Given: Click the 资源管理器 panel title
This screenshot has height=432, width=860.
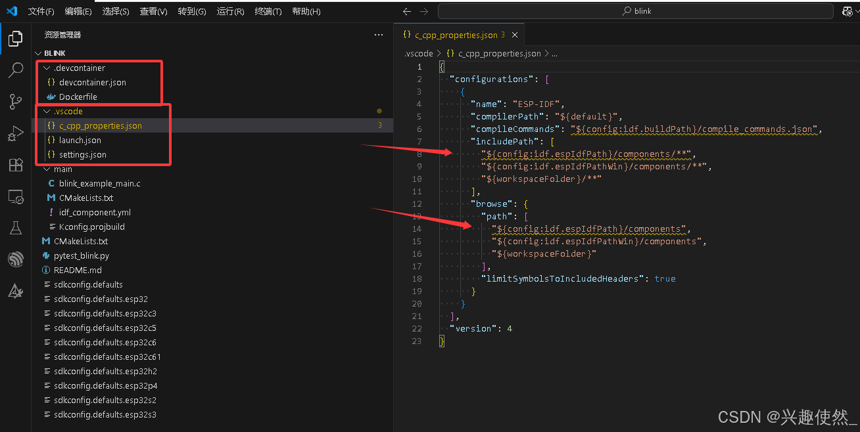Looking at the screenshot, I should [63, 35].
